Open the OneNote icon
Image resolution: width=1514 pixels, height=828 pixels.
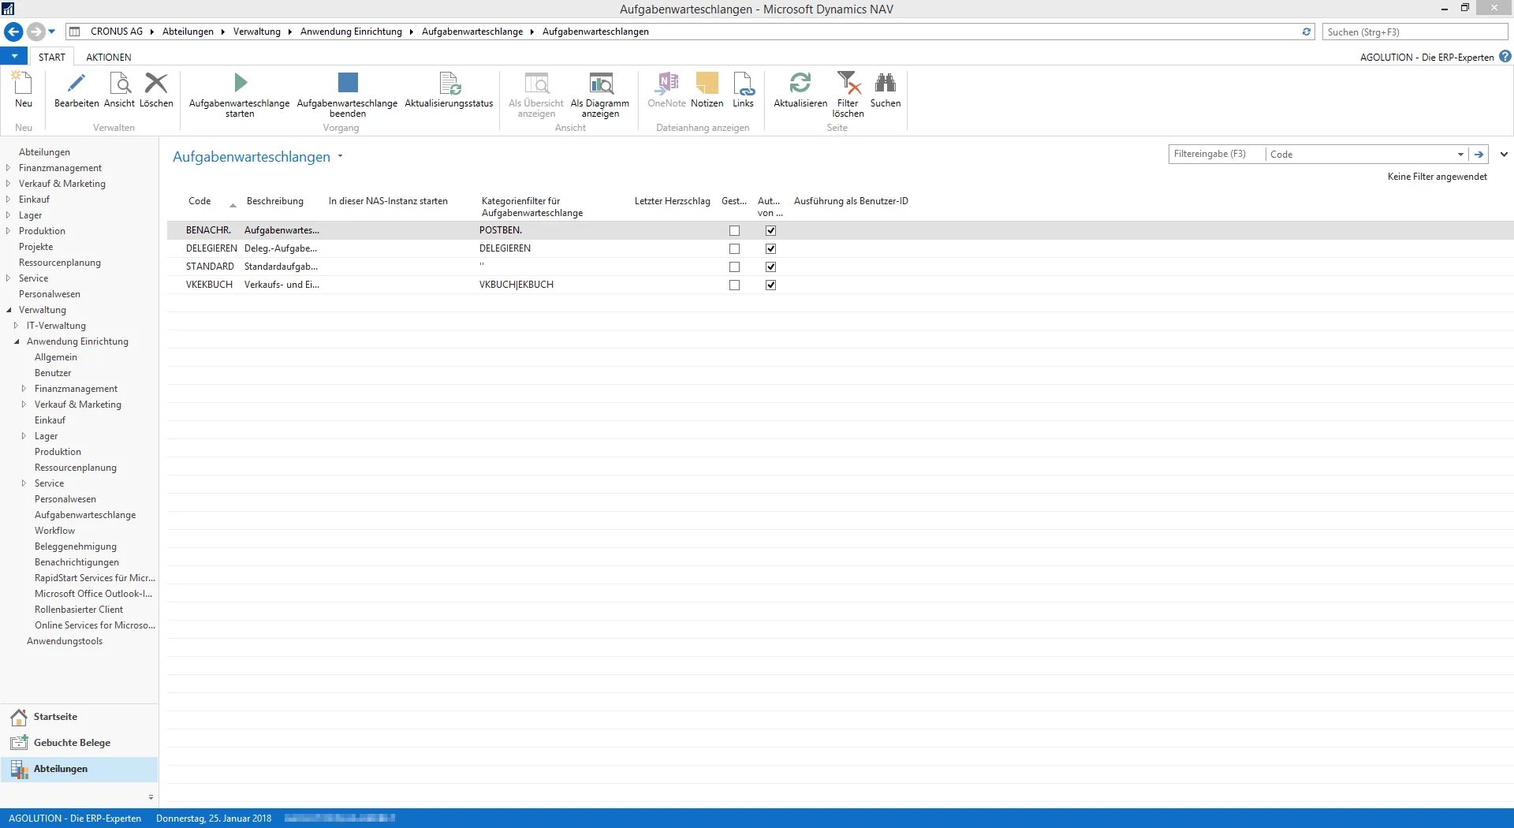[667, 83]
